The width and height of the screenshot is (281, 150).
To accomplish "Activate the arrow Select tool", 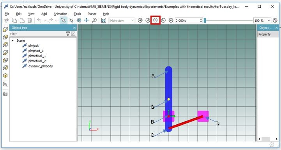I will [x=64, y=20].
